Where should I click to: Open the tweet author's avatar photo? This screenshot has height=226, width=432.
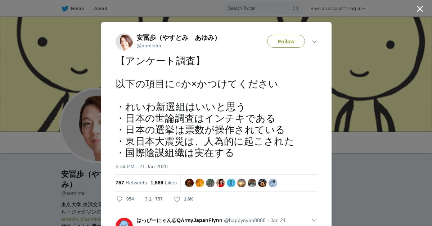pyautogui.click(x=124, y=42)
